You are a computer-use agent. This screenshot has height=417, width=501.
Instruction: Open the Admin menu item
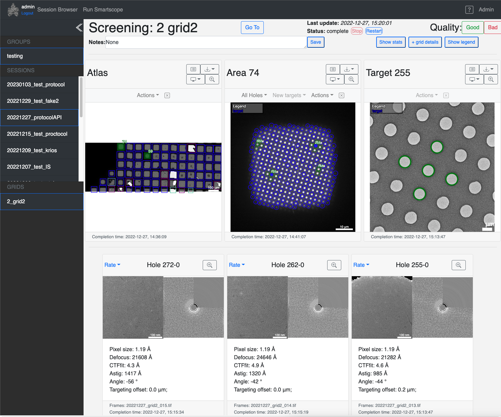pyautogui.click(x=486, y=10)
